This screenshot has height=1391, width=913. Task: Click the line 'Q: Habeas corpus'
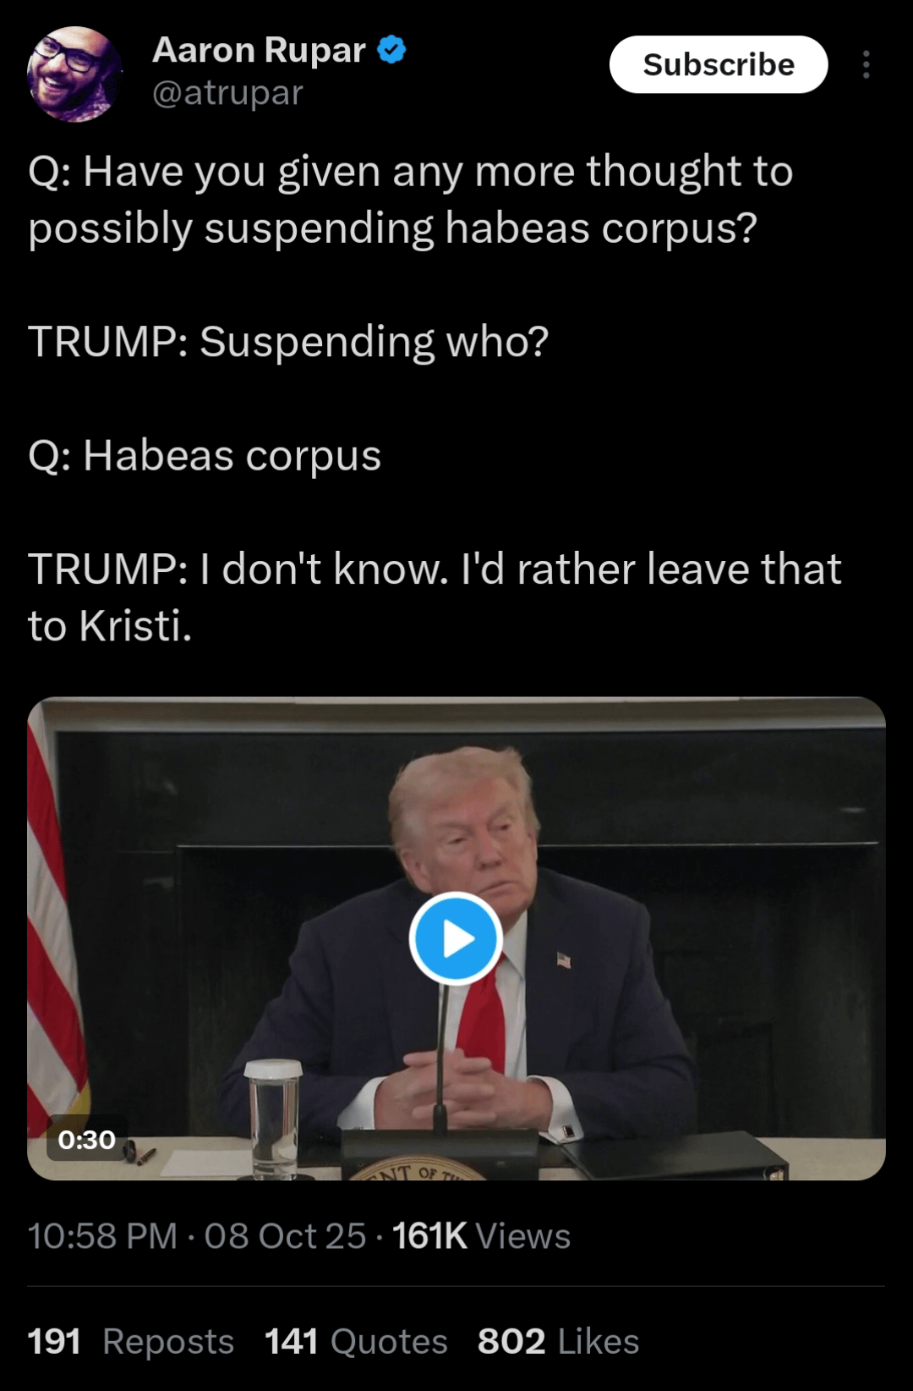(x=205, y=456)
